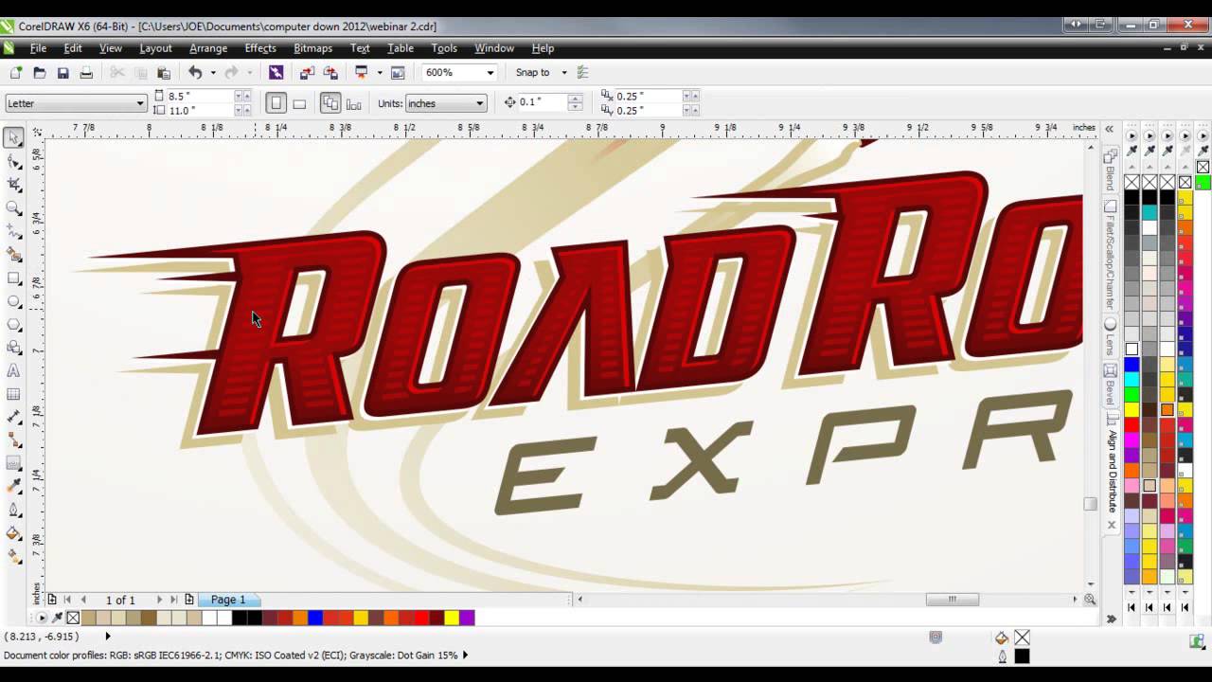The image size is (1212, 682).
Task: Select the Blend interactive tool
Action: coord(13,463)
